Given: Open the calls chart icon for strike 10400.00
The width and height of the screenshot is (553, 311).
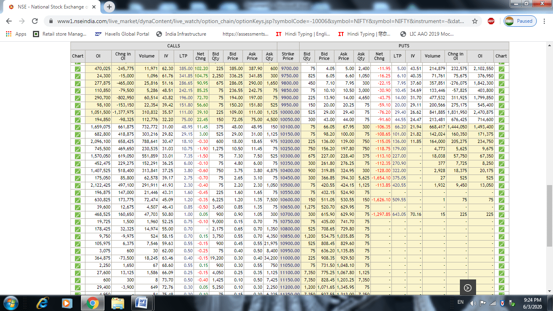Looking at the screenshot, I should coord(78,171).
